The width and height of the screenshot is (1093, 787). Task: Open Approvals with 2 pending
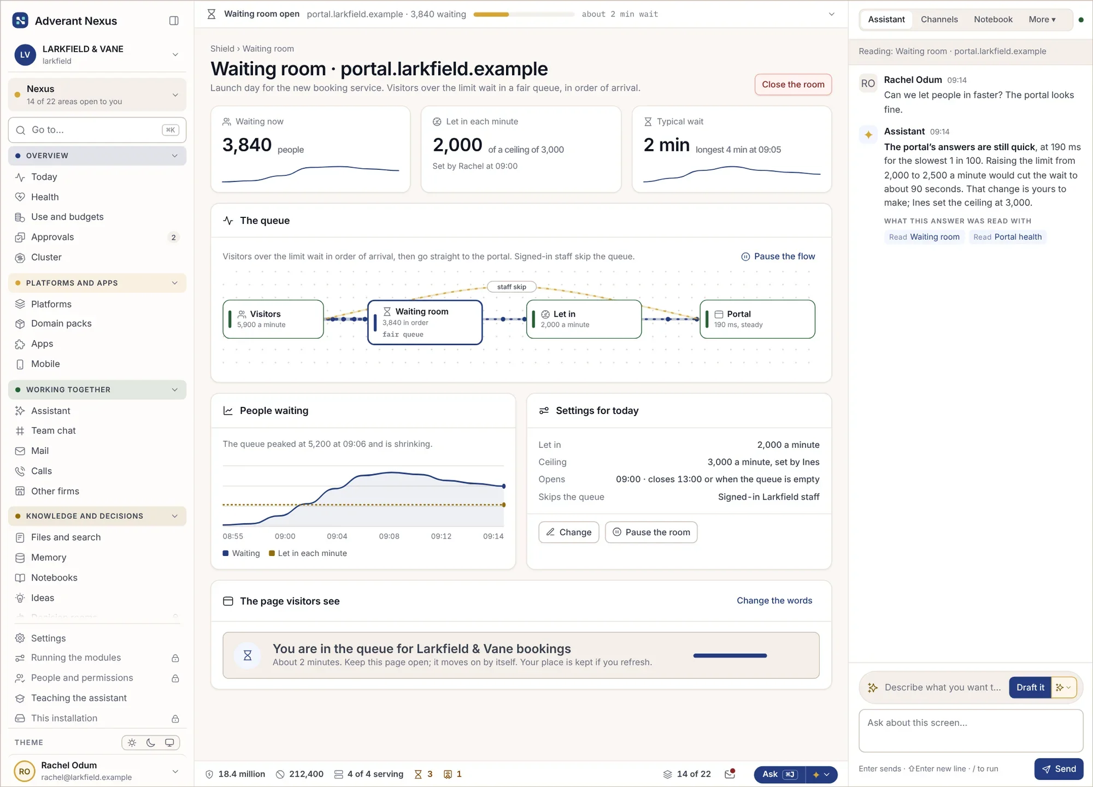(x=97, y=237)
